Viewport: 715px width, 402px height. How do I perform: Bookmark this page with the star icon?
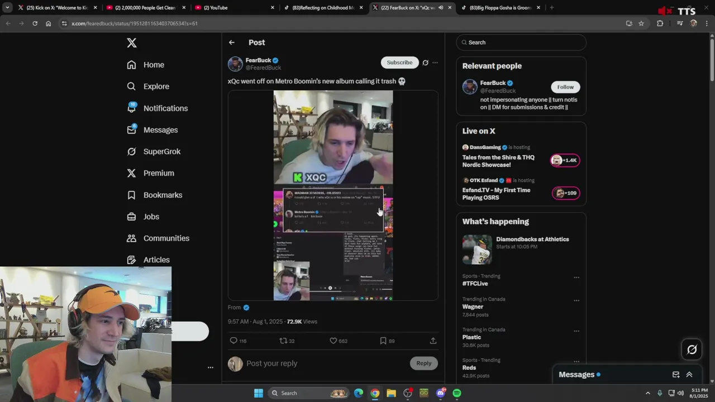tap(641, 23)
